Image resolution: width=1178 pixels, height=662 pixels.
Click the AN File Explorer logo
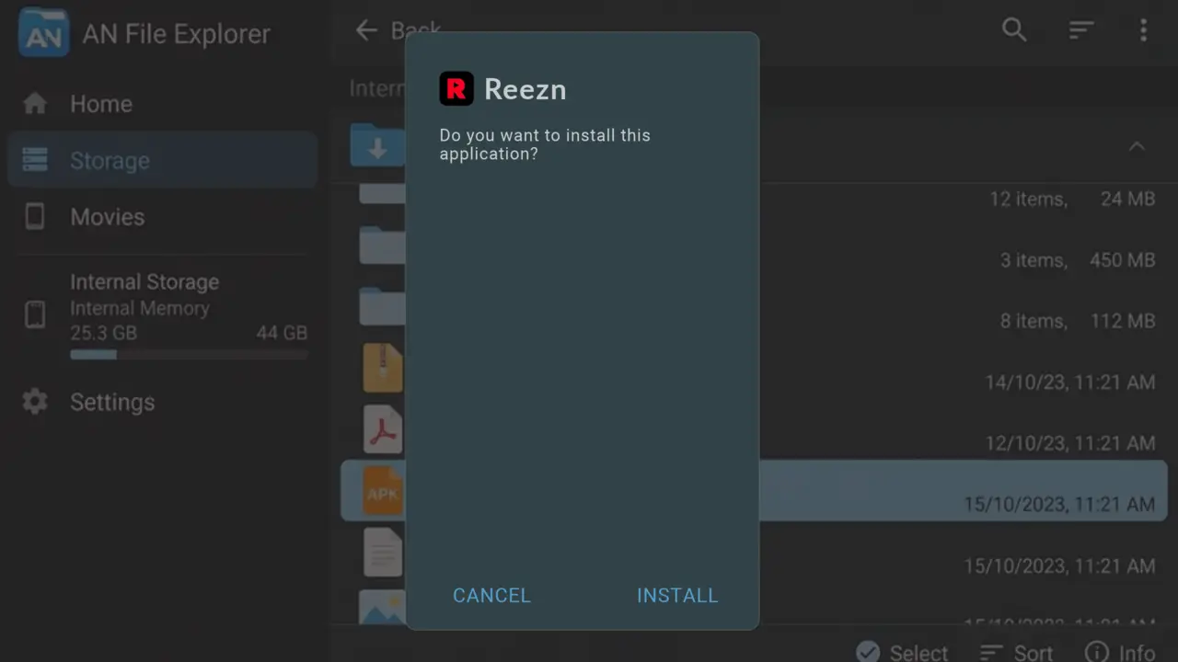(44, 32)
